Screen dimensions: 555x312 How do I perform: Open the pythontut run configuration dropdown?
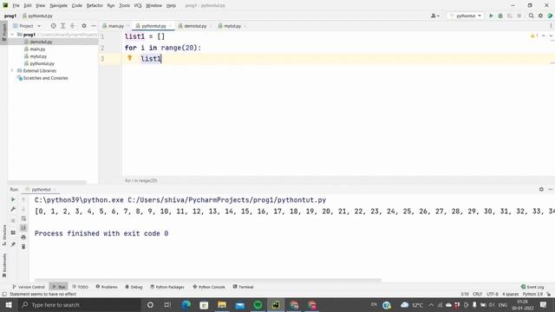466,16
